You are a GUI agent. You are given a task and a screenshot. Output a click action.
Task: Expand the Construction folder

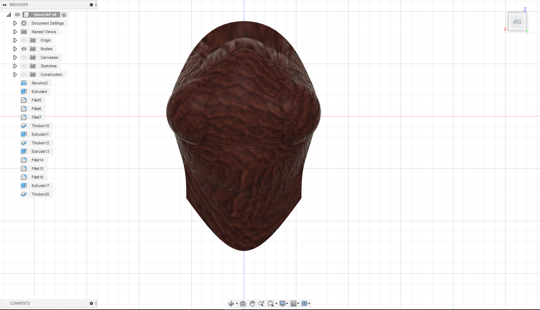pyautogui.click(x=15, y=74)
